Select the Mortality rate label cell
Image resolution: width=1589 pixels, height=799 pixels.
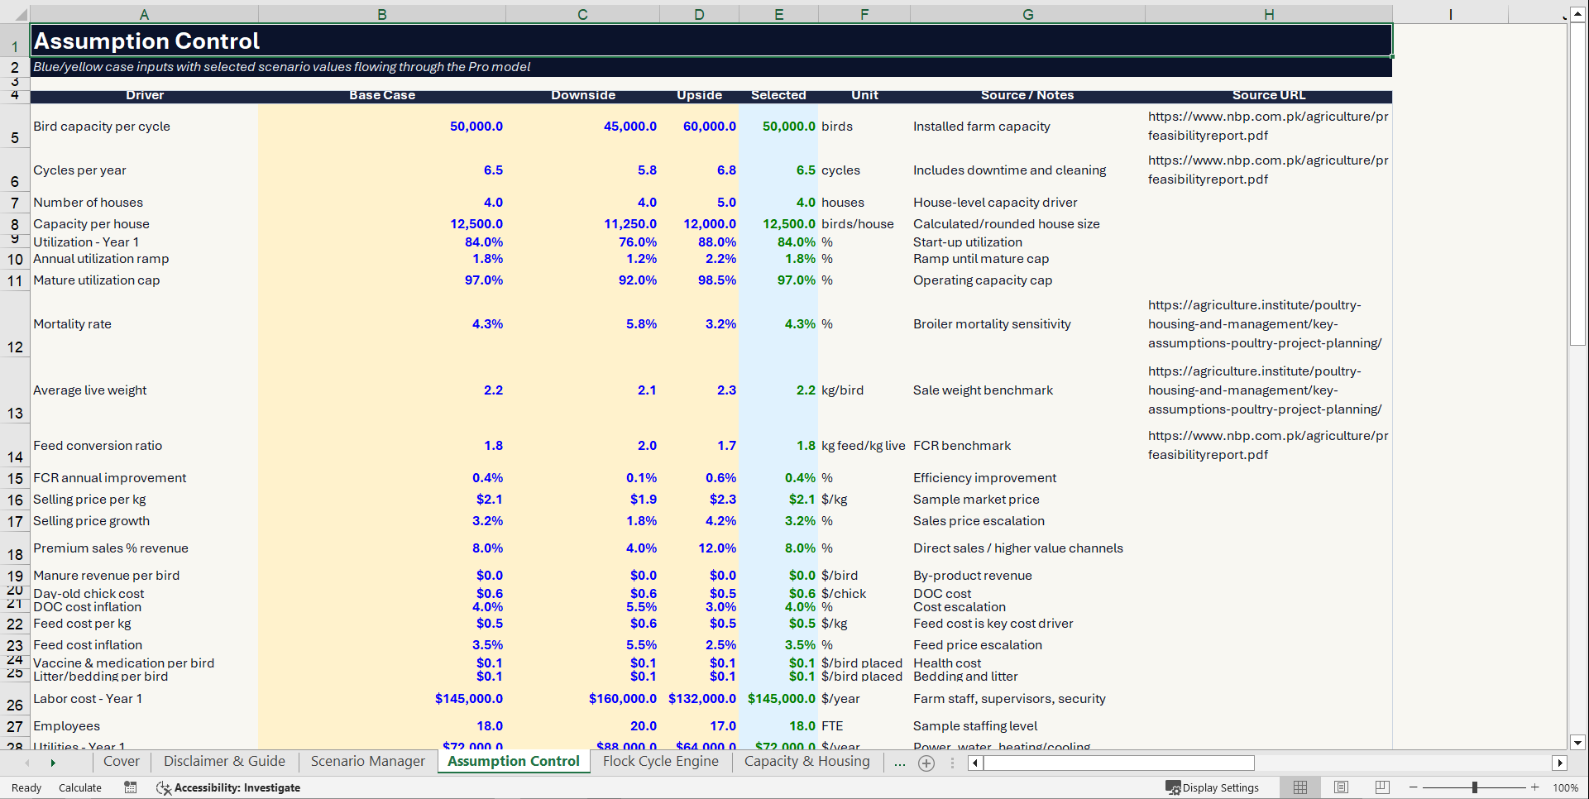click(x=144, y=324)
